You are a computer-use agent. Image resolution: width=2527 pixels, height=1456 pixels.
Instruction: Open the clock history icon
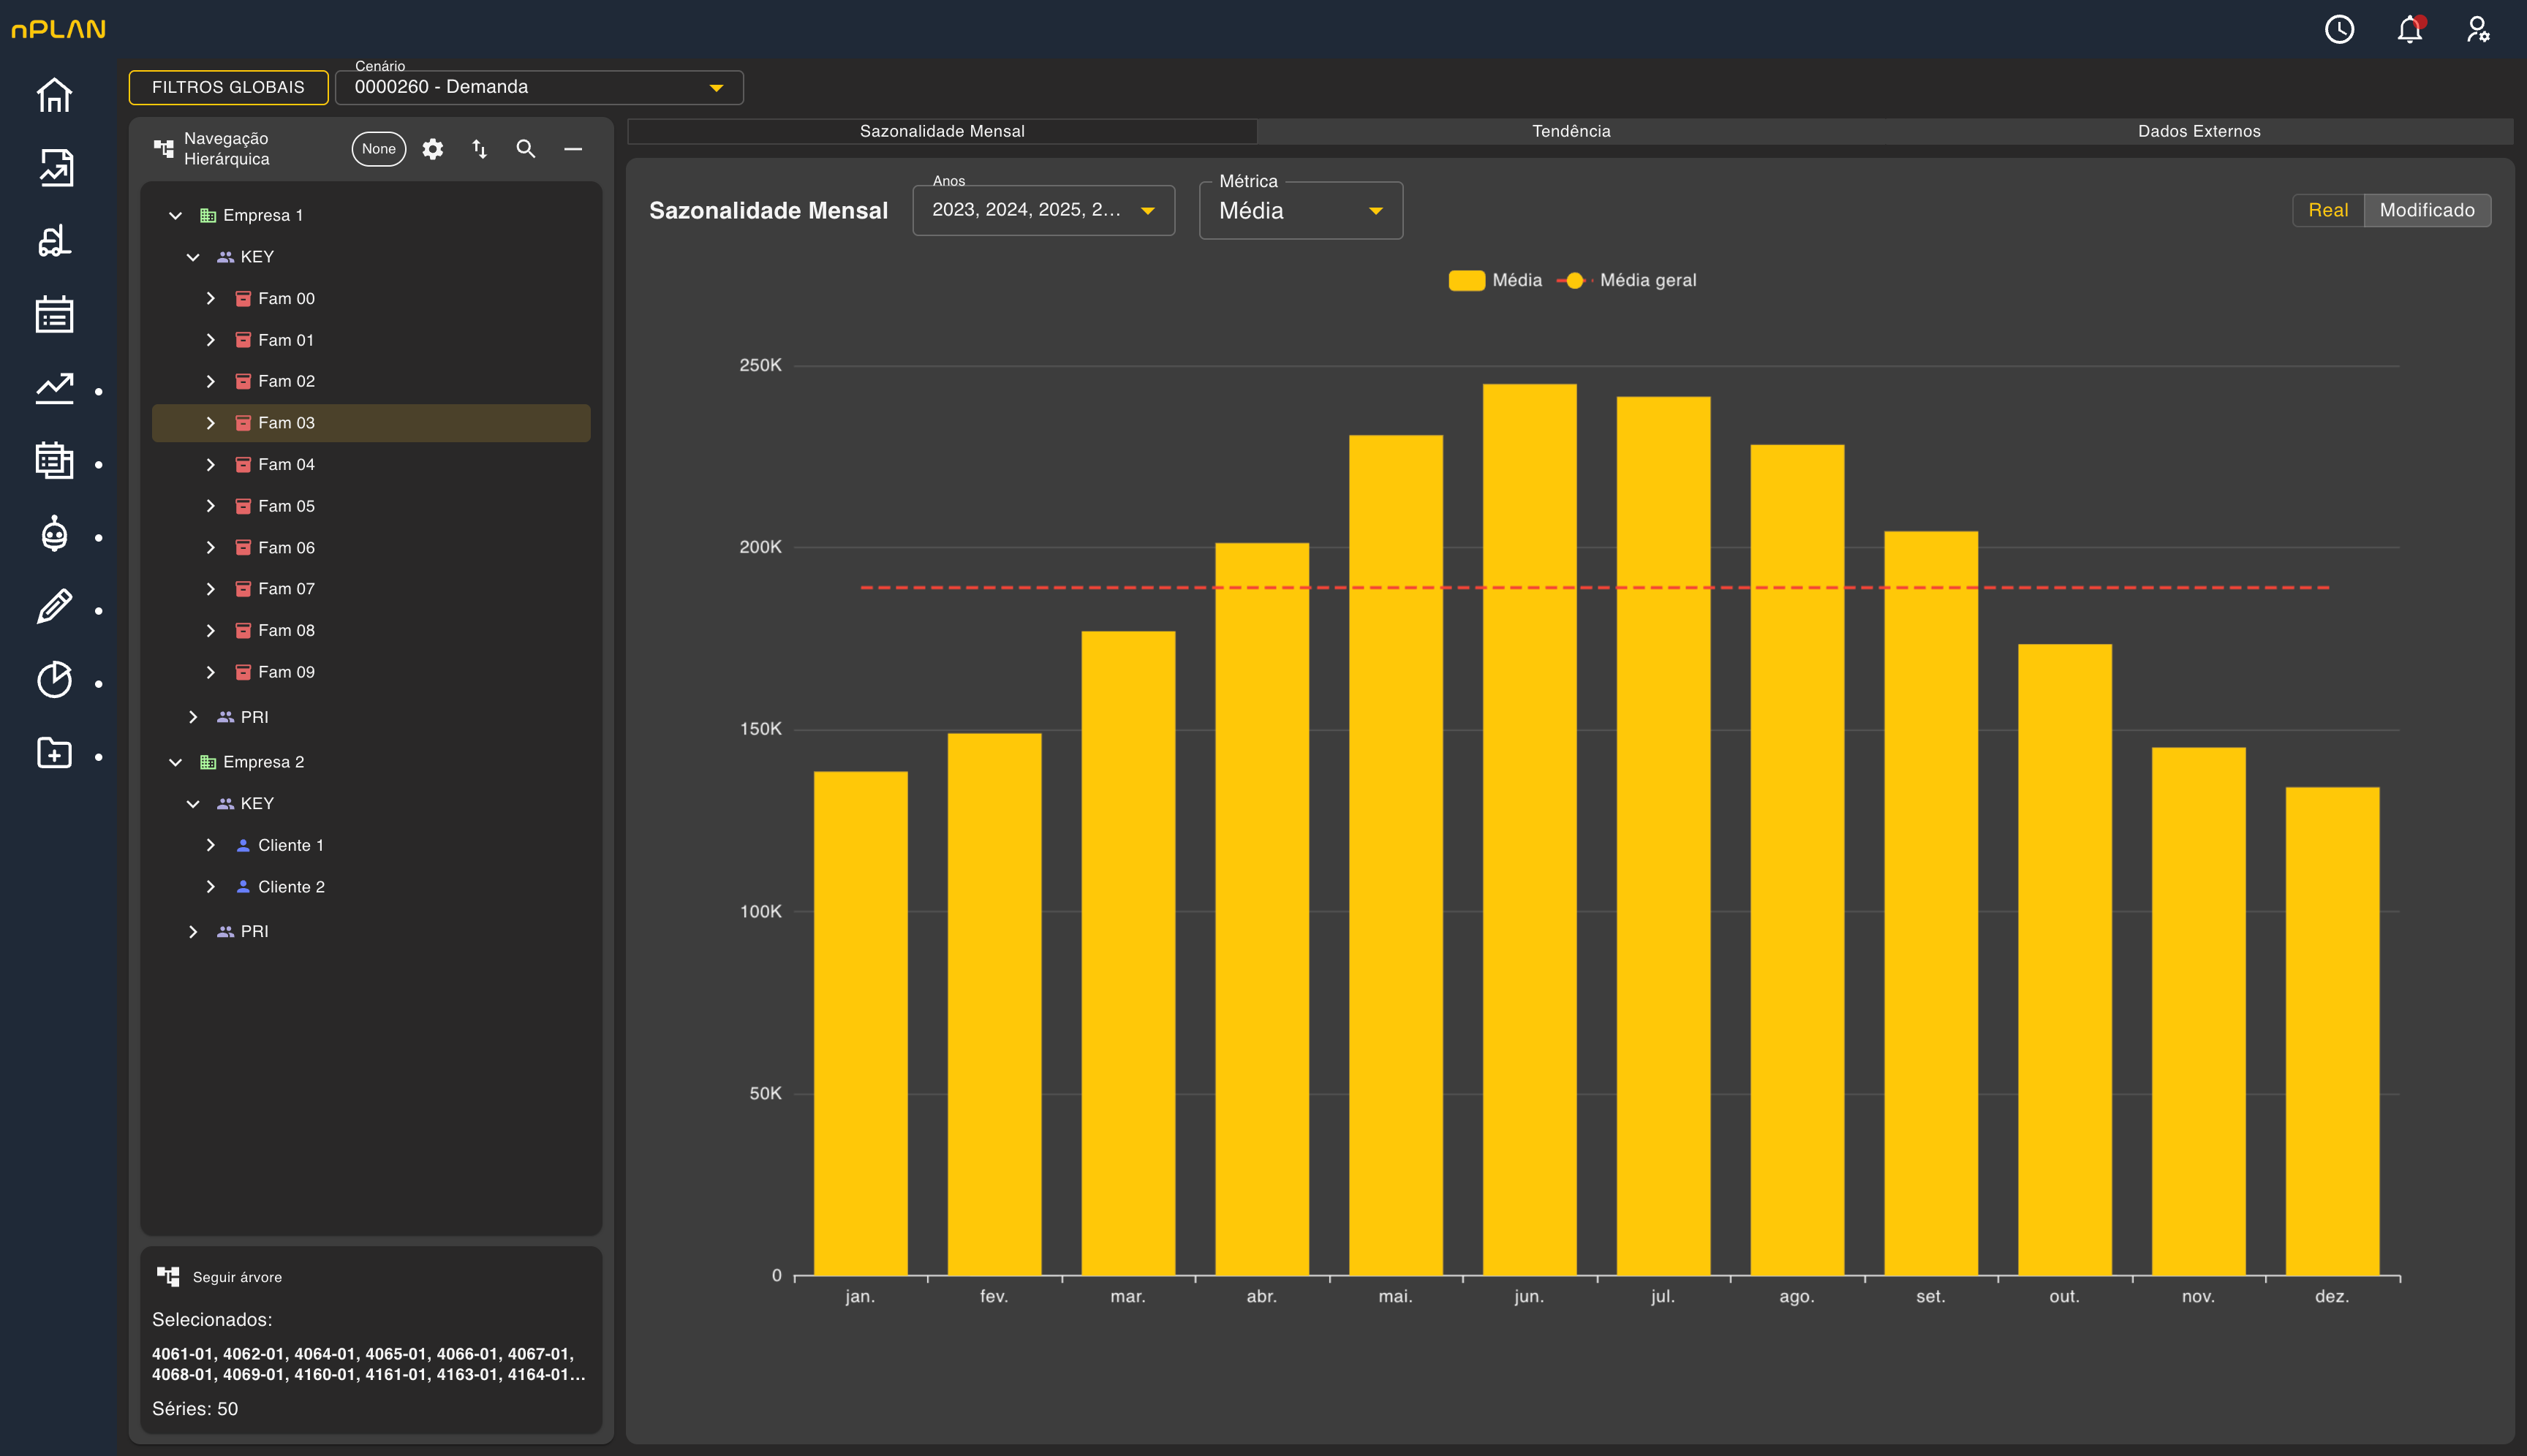point(2339,29)
